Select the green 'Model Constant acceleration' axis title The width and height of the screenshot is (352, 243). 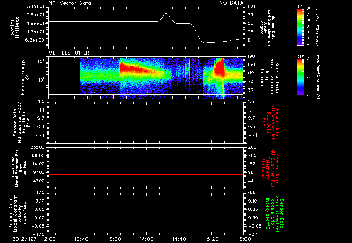tap(275, 213)
